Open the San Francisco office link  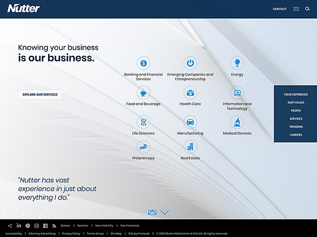click(130, 226)
